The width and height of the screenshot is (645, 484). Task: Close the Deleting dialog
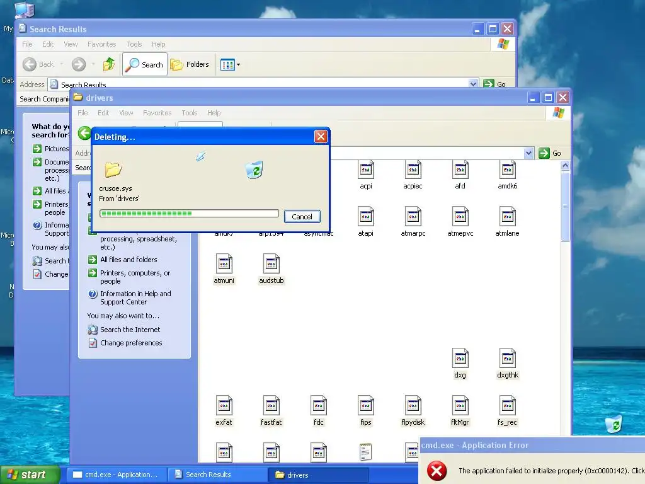click(x=321, y=136)
